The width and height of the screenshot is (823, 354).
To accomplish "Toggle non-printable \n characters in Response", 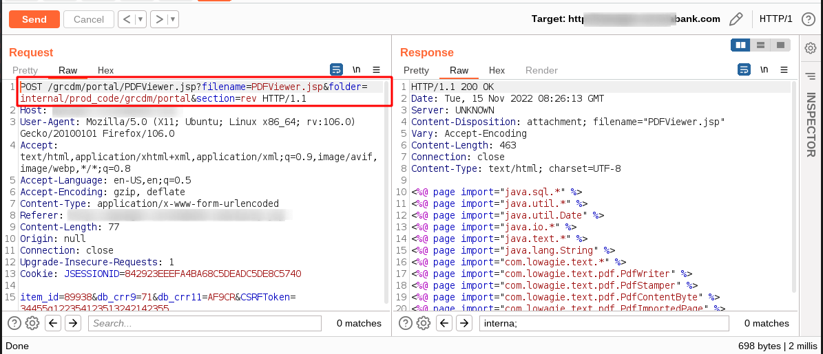I will pyautogui.click(x=764, y=69).
